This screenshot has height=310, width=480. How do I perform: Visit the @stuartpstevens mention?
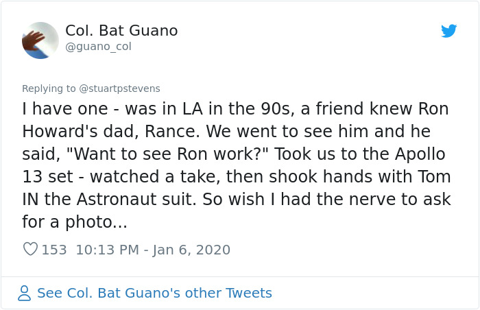tap(119, 88)
